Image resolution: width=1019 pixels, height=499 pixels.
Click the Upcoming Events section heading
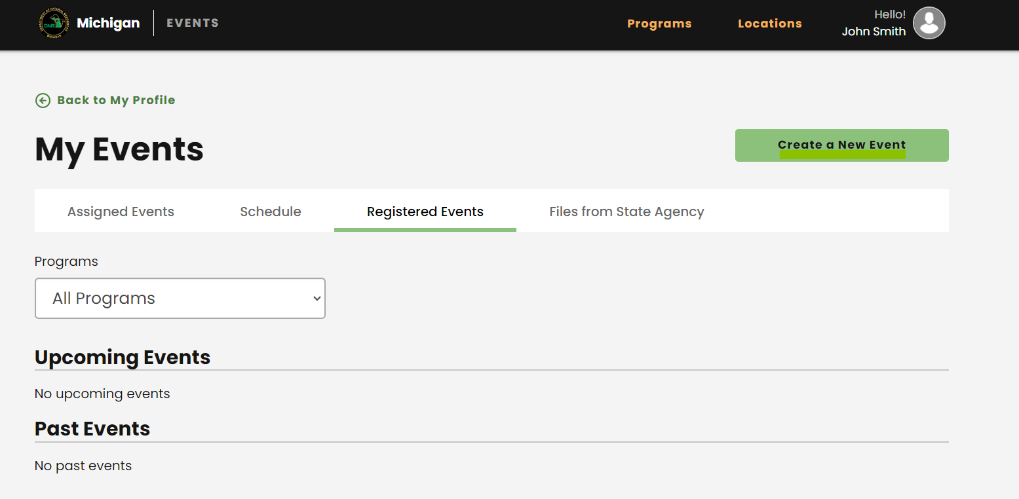123,357
